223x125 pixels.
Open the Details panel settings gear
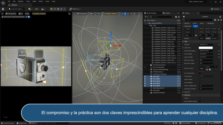click(221, 20)
